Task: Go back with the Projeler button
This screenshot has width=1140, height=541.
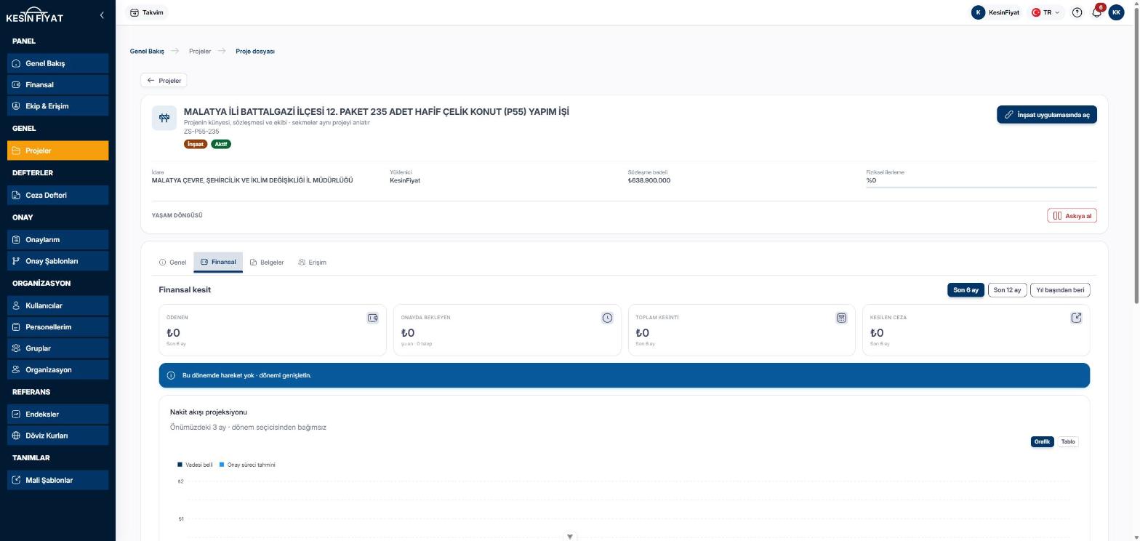Action: coord(164,81)
